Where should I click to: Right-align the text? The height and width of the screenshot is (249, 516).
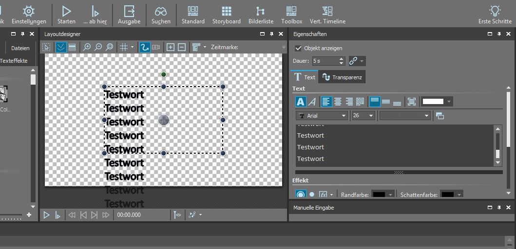[349, 102]
